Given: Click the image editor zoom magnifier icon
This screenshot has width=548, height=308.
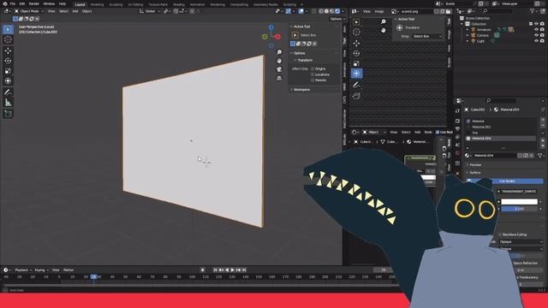Looking at the screenshot, I should [384, 21].
